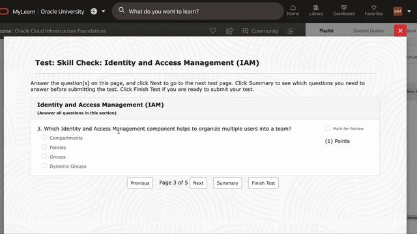This screenshot has height=234, width=417.
Task: Click the MyLearn text in header
Action: 24,12
